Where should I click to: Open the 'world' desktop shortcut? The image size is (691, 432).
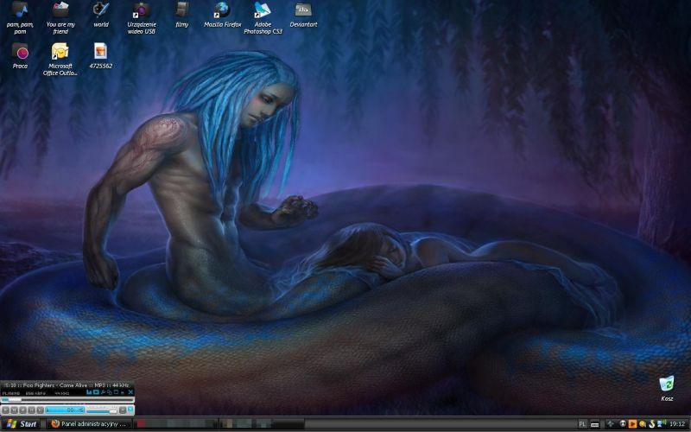coord(101,15)
